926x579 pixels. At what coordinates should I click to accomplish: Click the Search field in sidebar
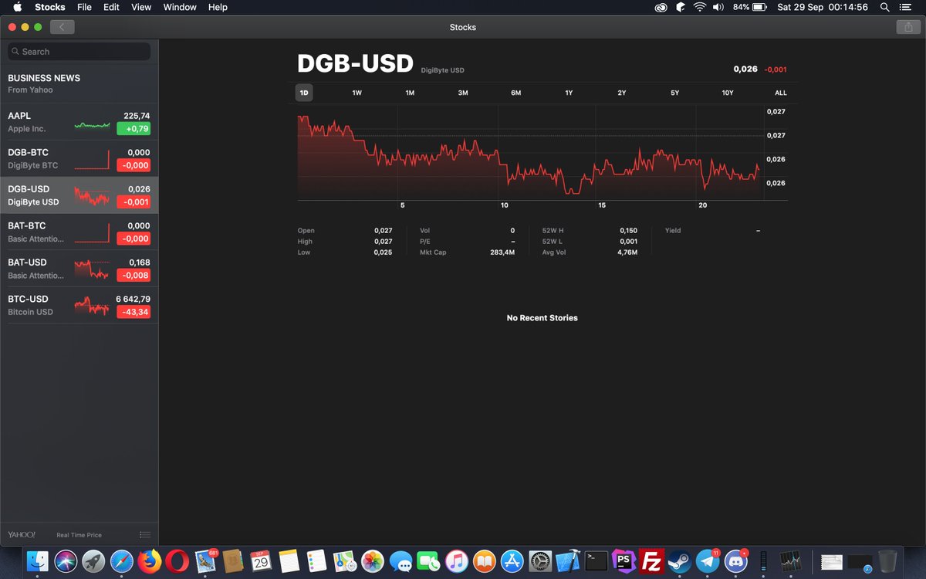click(x=79, y=52)
